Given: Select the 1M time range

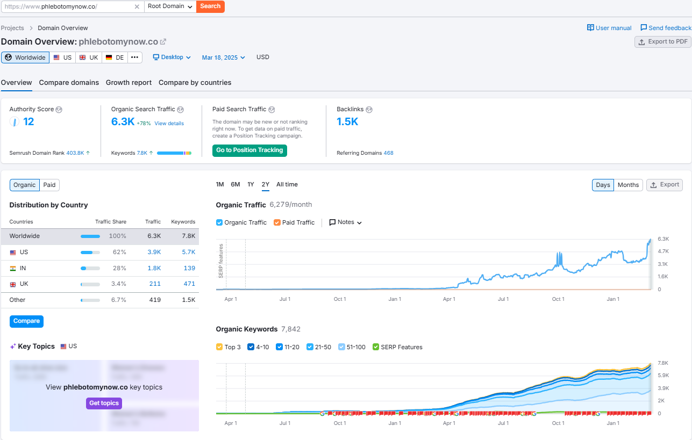Looking at the screenshot, I should click(220, 185).
